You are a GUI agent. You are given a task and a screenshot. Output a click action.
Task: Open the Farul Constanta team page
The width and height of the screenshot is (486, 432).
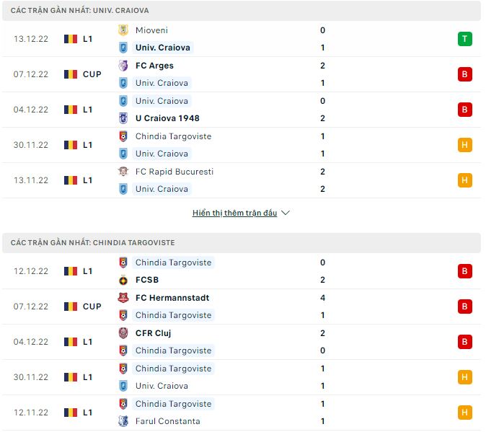point(167,421)
